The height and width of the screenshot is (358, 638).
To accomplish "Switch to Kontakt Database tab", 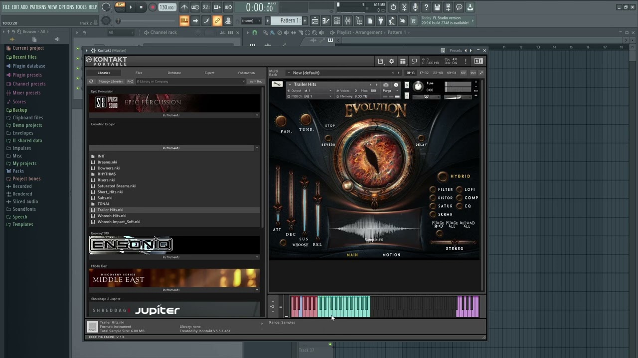I will point(174,73).
